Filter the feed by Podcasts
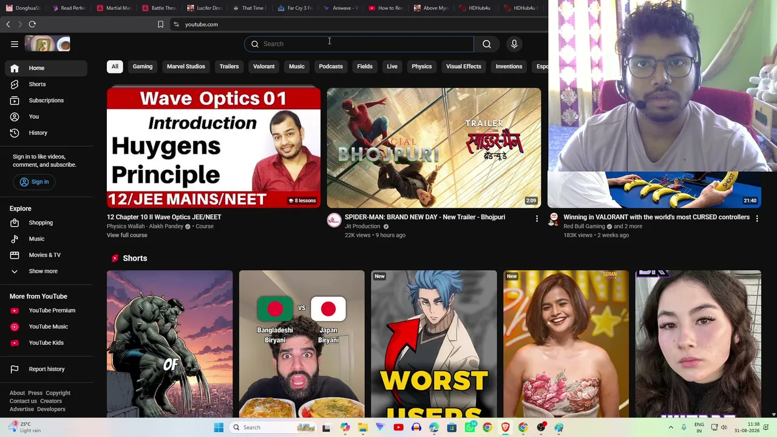The width and height of the screenshot is (777, 437). click(x=331, y=66)
